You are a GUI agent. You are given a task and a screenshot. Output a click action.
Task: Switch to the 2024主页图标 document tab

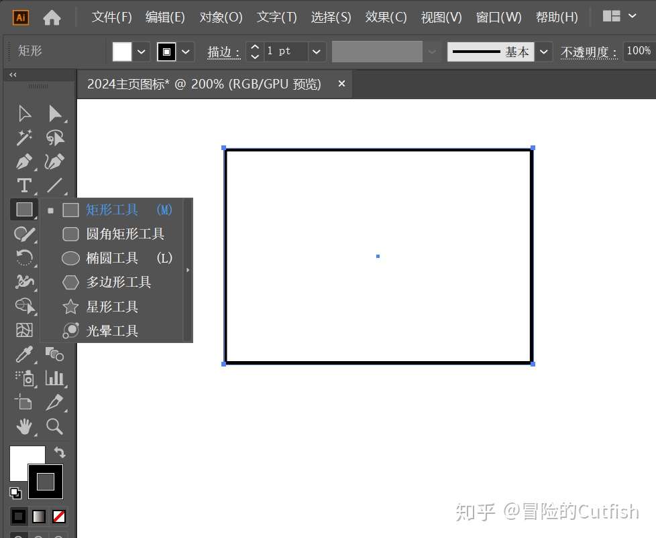click(201, 84)
